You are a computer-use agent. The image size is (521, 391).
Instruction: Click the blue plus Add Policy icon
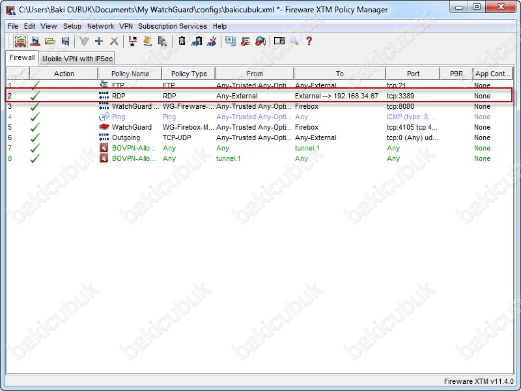(99, 41)
